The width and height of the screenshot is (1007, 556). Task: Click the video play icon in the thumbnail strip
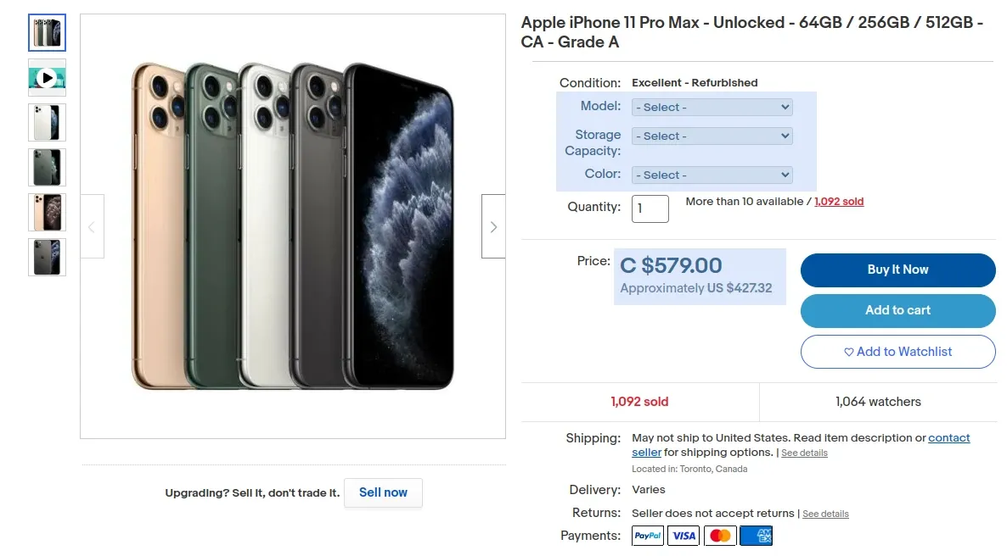tap(47, 77)
